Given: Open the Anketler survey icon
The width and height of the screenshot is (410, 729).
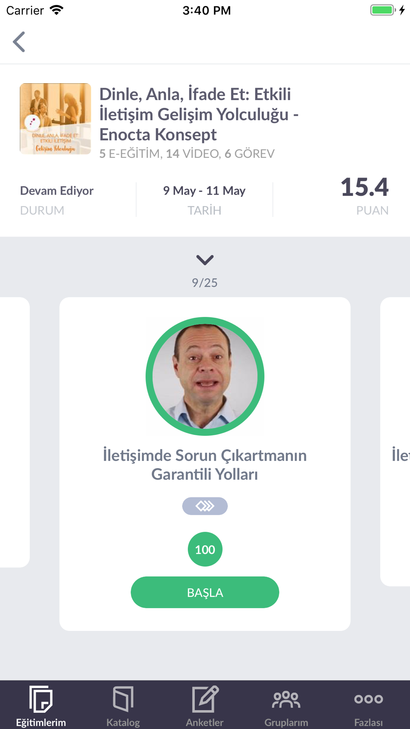Looking at the screenshot, I should click(x=205, y=699).
